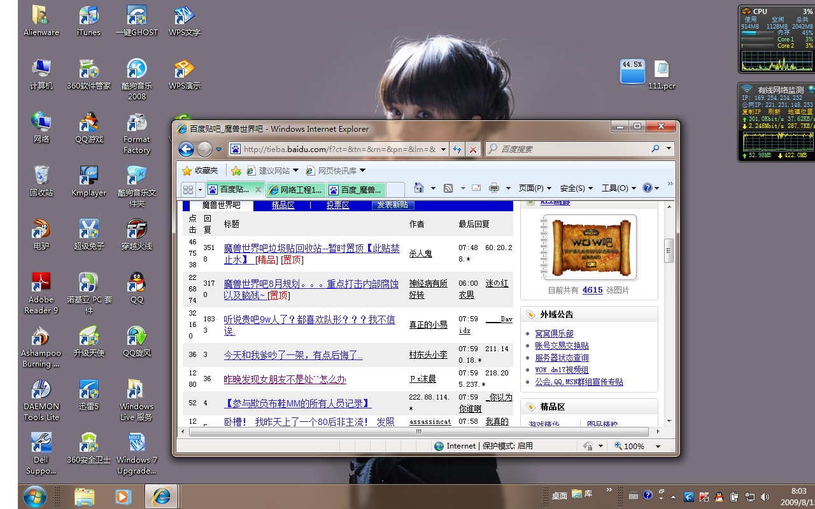Click the 发表新贴 button
815x509 pixels.
(x=393, y=205)
